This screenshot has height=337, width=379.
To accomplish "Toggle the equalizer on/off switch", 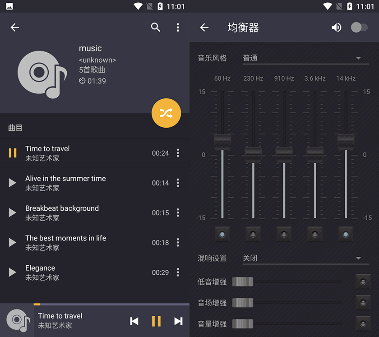I will pos(359,28).
